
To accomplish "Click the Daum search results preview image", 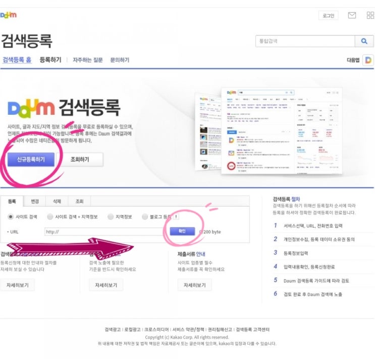I will click(x=269, y=131).
